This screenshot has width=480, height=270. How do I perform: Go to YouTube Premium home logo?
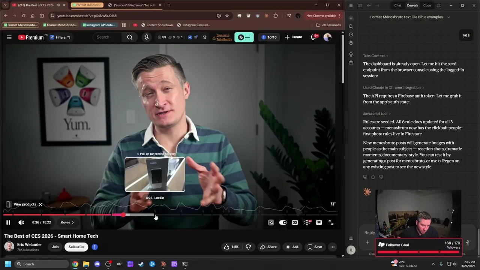31,37
